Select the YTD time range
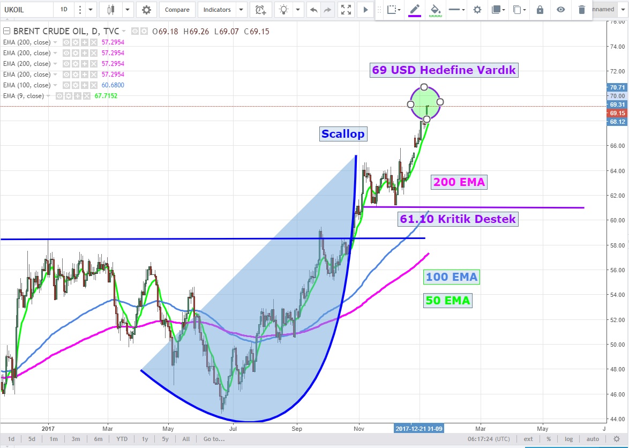629x448 pixels. coord(122,439)
